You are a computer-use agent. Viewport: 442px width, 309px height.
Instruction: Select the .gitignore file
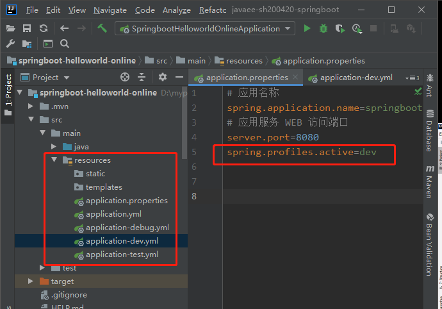click(x=64, y=295)
